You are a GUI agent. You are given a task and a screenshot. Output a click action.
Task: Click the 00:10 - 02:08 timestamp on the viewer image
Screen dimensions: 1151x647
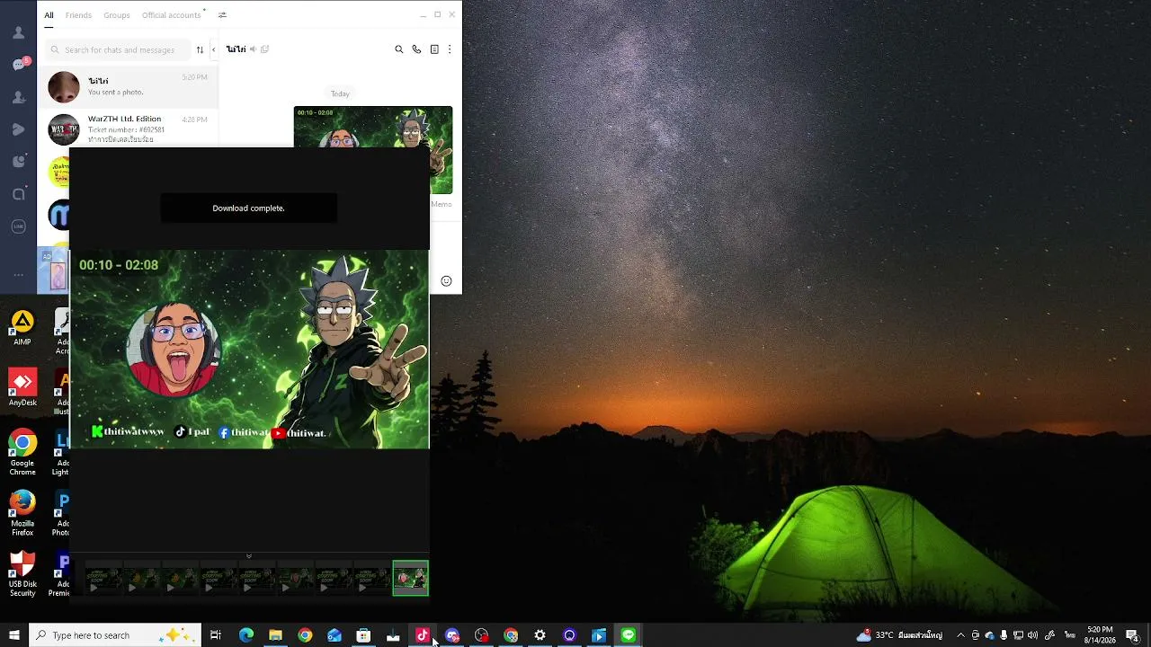click(x=119, y=265)
